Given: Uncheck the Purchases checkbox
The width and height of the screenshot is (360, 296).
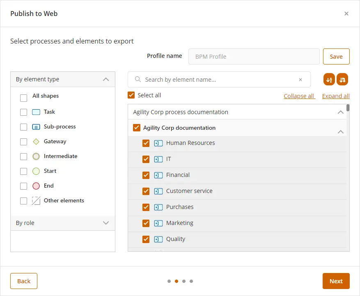Looking at the screenshot, I should pos(146,207).
